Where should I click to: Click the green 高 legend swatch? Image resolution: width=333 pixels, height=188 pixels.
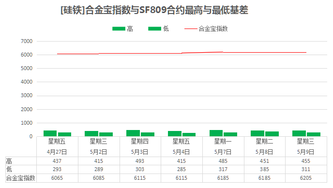pyautogui.click(x=119, y=29)
